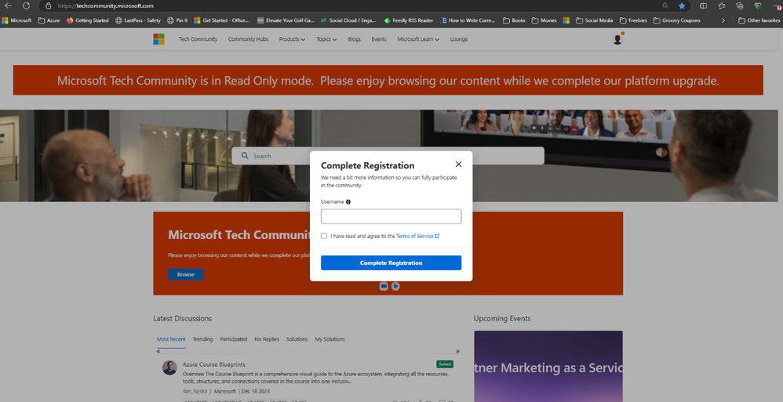Open the Lounge nav item
The height and width of the screenshot is (402, 783).
pyautogui.click(x=459, y=39)
